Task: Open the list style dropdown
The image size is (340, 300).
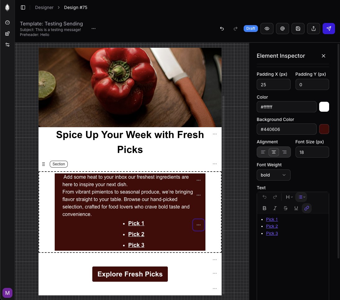Action: 301,197
